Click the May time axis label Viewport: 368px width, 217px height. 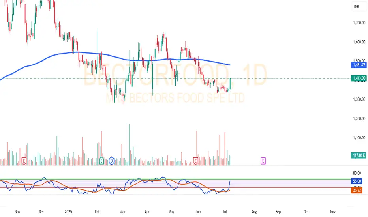[x=171, y=212]
